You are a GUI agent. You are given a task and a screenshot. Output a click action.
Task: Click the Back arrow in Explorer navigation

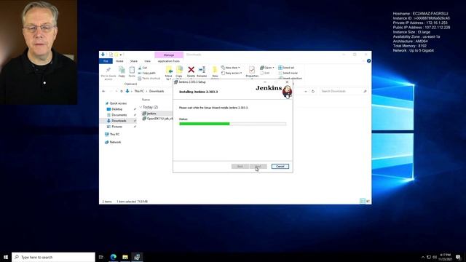point(103,91)
